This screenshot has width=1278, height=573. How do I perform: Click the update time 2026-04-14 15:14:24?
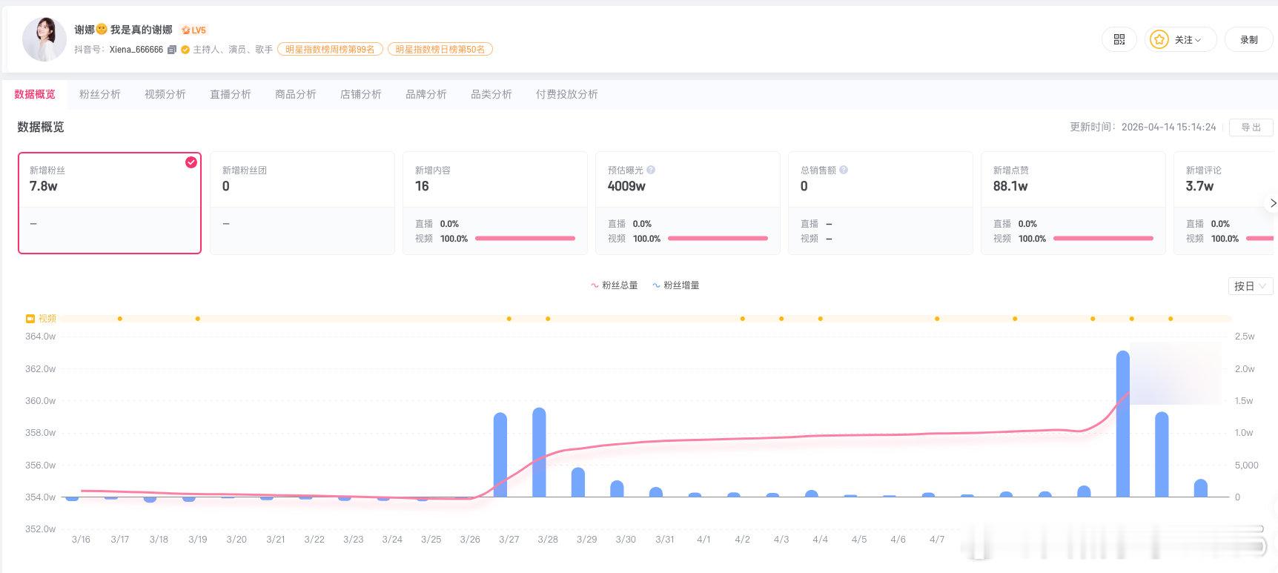pos(1169,127)
